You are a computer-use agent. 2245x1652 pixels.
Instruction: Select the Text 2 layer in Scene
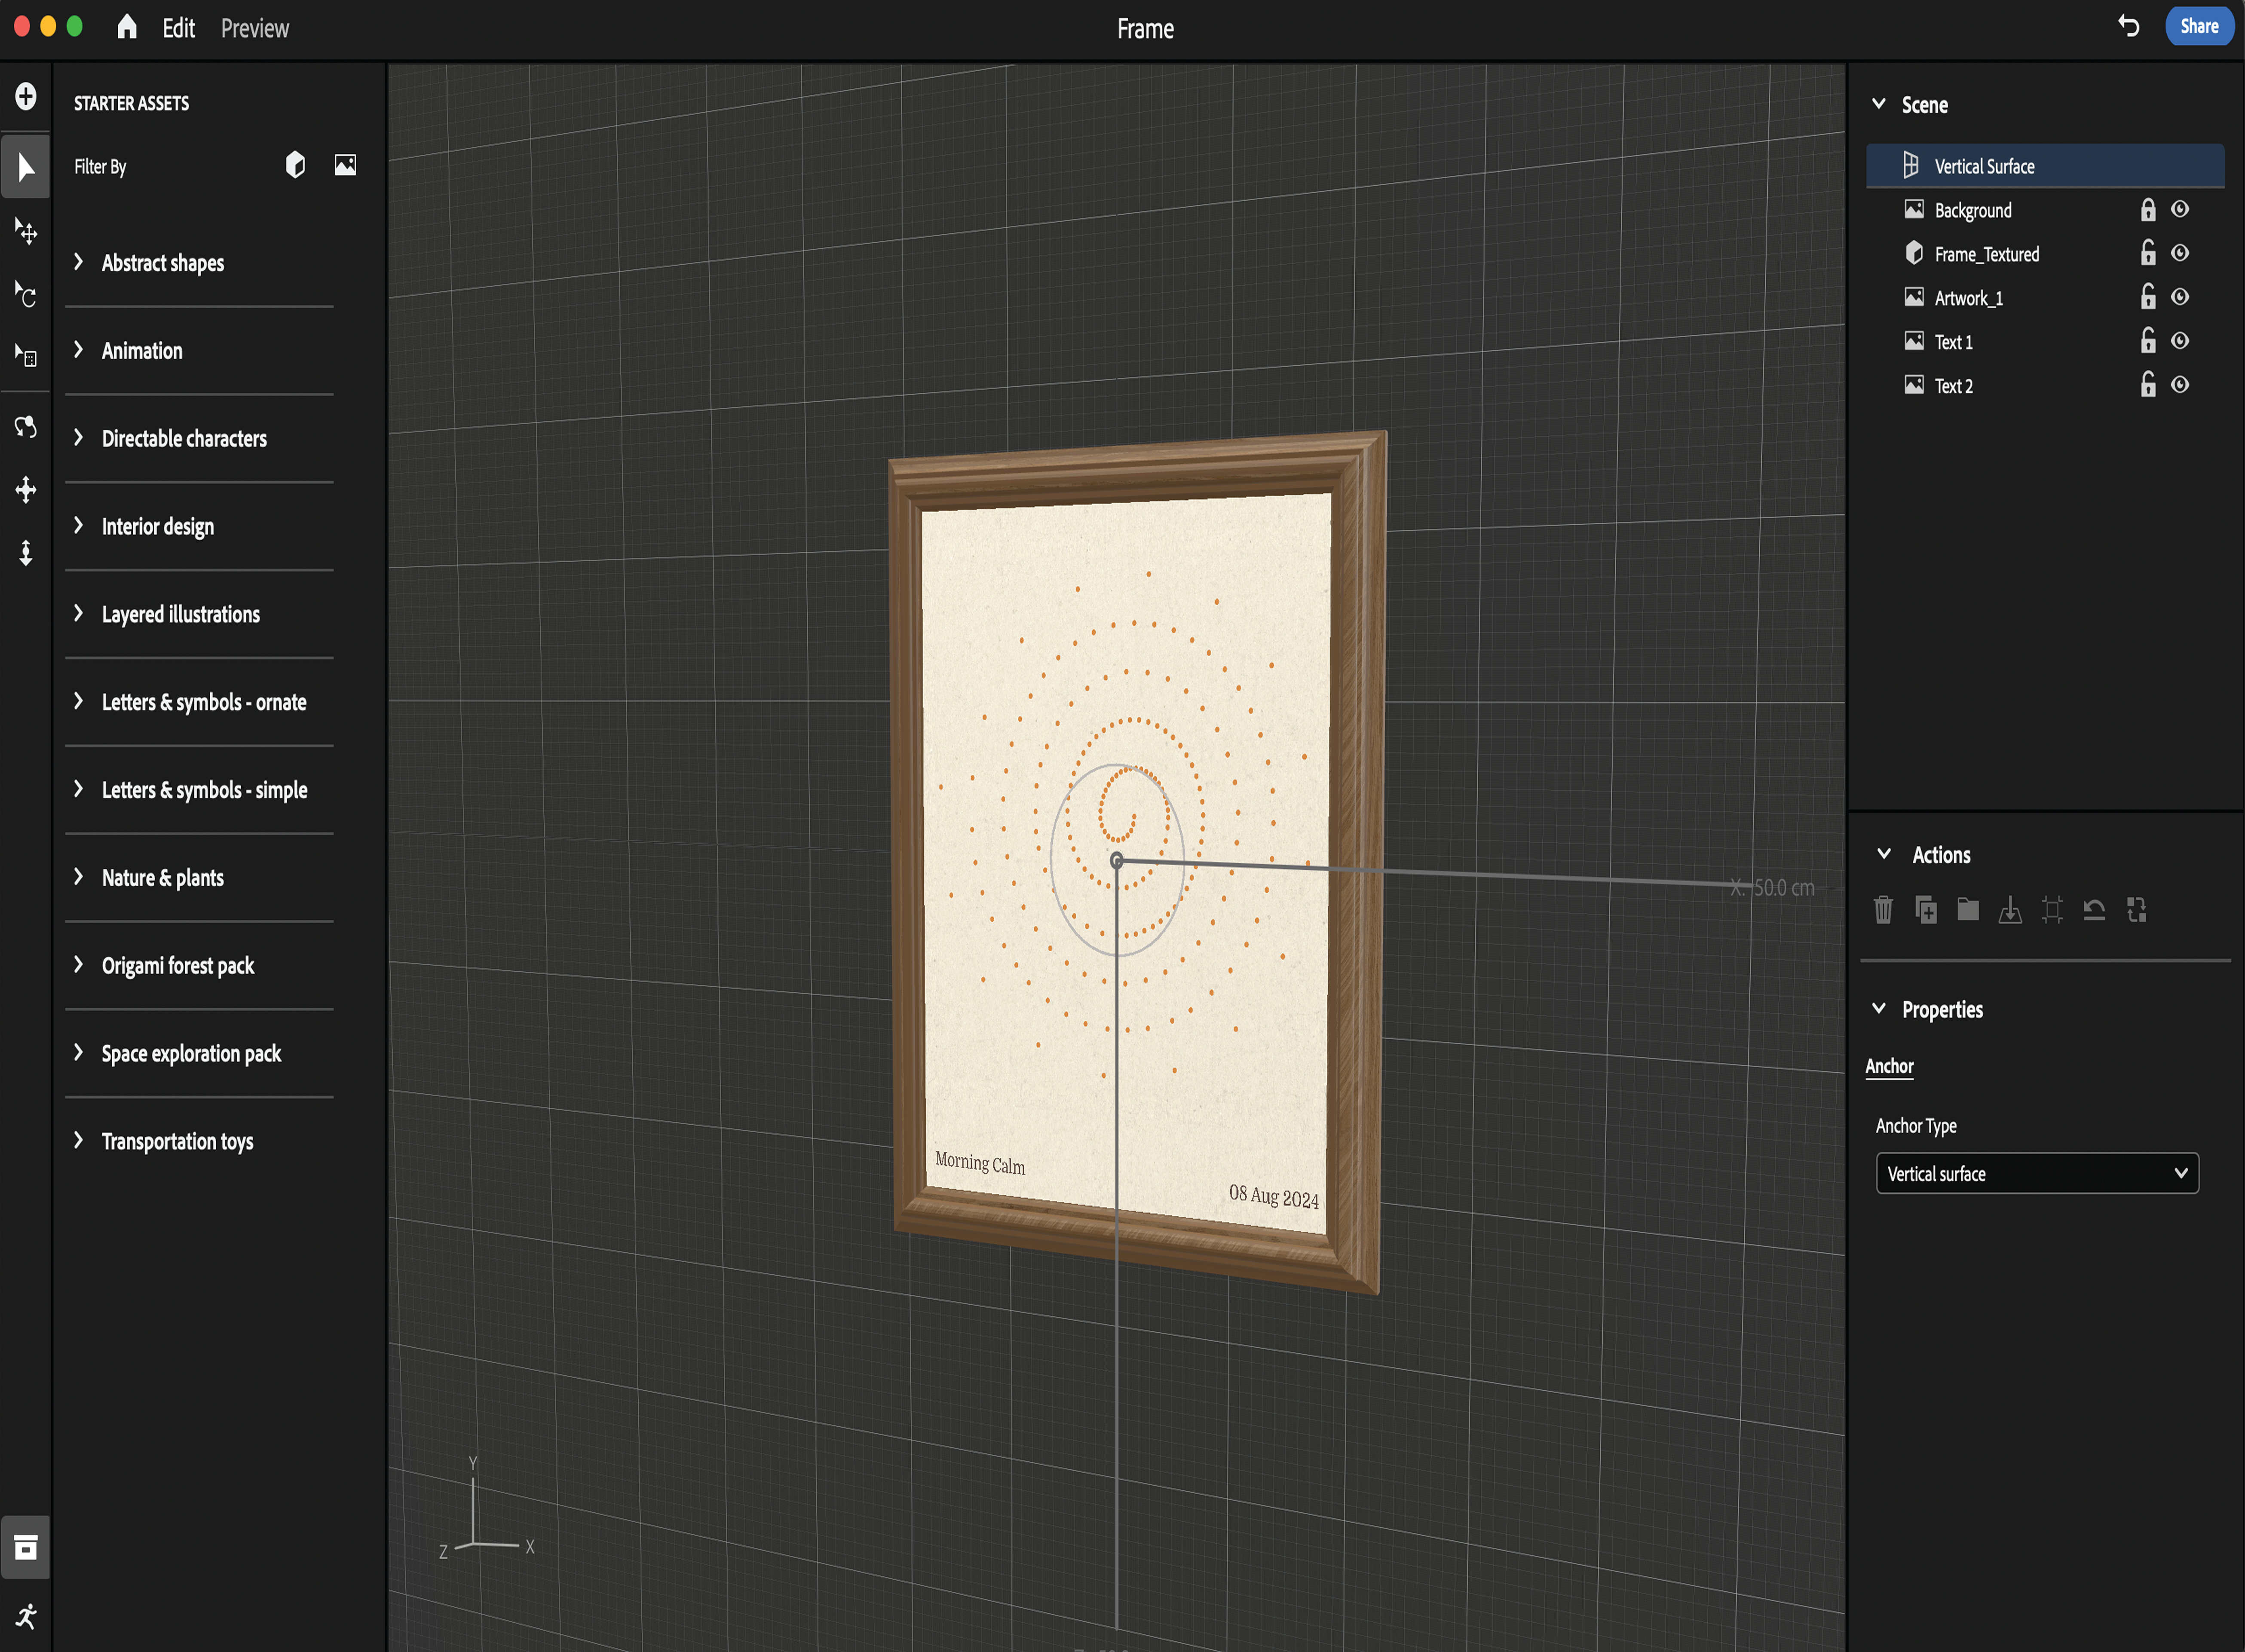[1953, 386]
